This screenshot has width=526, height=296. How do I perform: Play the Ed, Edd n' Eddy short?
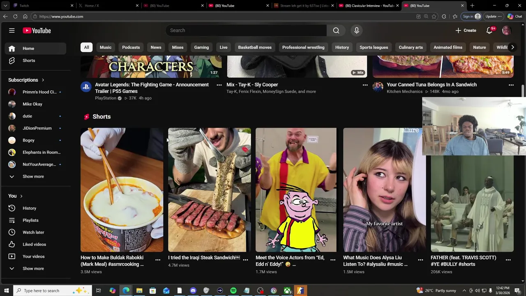click(x=296, y=190)
